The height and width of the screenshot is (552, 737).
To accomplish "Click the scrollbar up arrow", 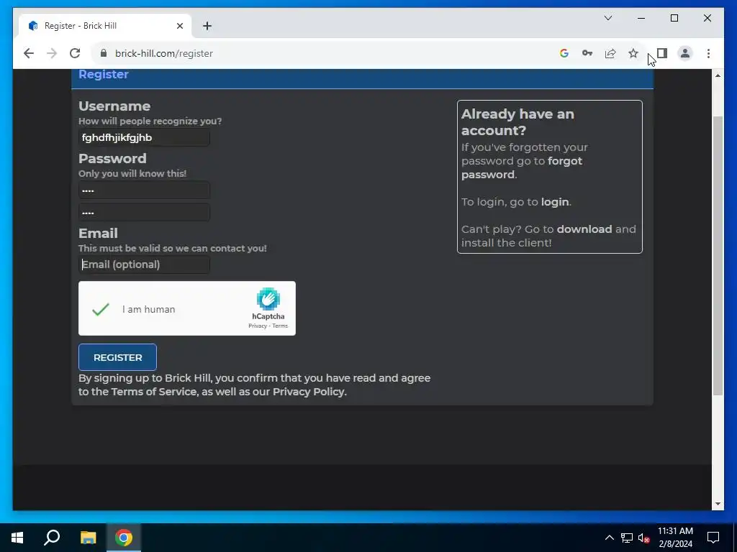I will (718, 75).
